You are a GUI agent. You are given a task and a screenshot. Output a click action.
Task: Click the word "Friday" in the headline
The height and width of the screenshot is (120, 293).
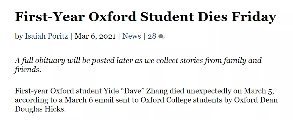pos(253,17)
